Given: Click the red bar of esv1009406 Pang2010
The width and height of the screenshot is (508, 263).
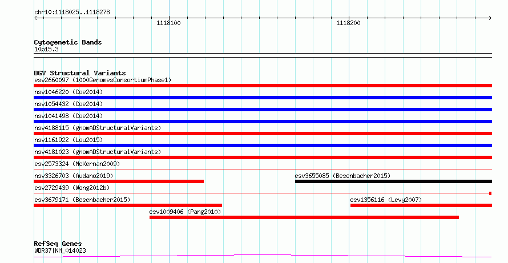Looking at the screenshot, I should (304, 217).
